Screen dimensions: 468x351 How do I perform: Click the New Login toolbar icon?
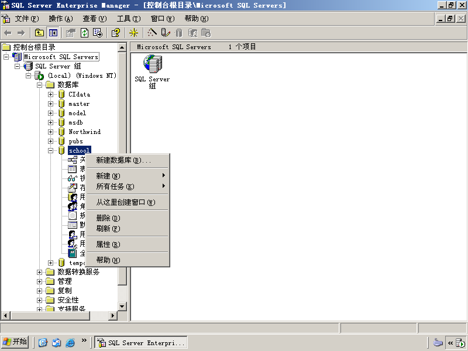coord(192,33)
